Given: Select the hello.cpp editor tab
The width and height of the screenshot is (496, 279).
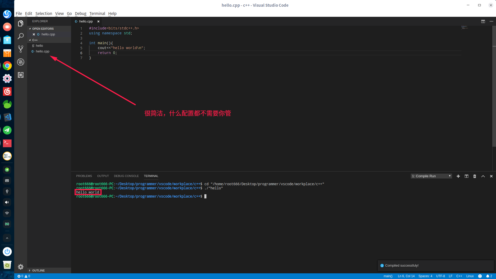Looking at the screenshot, I should [x=86, y=21].
